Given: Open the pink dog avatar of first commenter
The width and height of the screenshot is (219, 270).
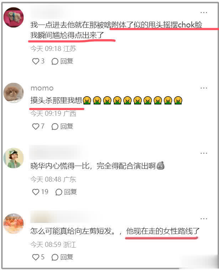Looking at the screenshot, I should point(14,17).
